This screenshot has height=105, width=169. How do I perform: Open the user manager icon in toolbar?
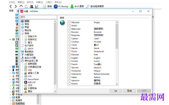(31, 6)
